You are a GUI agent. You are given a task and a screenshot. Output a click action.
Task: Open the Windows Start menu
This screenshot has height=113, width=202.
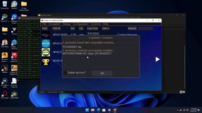point(87,110)
